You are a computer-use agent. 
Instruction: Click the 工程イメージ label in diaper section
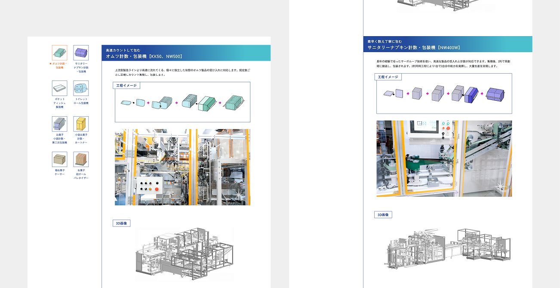[x=126, y=85]
